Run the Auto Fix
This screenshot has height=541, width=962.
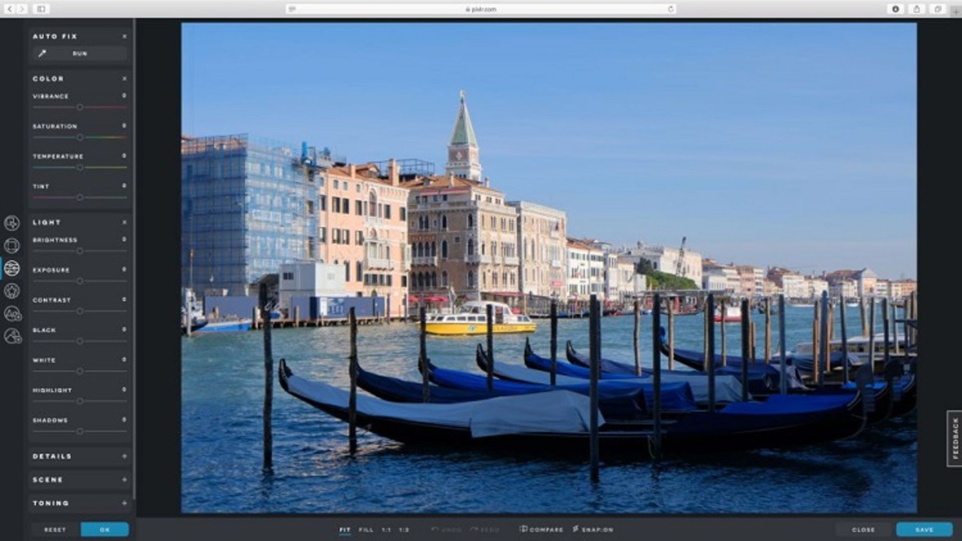click(80, 54)
